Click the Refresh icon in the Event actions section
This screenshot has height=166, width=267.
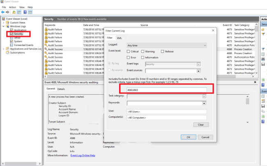click(263, 116)
